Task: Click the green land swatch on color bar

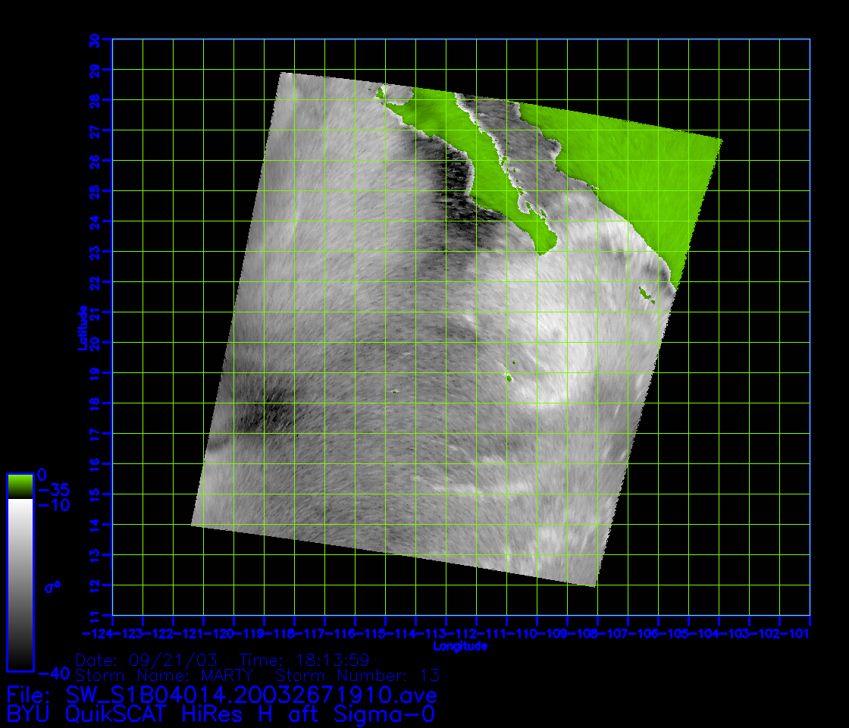Action: pyautogui.click(x=20, y=485)
